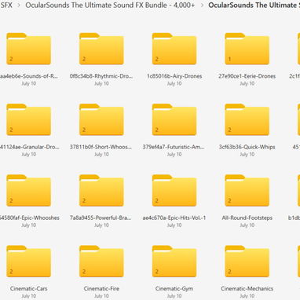Image resolution: width=300 pixels, height=300 pixels.
Task: Click 'July 10' date under 7a8a9455-Powerful-Bra
Action: [101, 225]
